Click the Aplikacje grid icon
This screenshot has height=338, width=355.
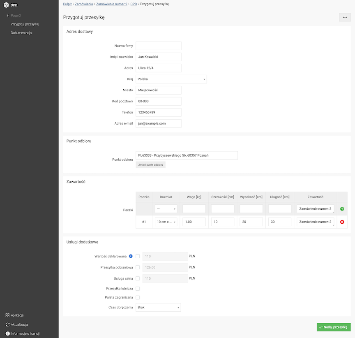pyautogui.click(x=7, y=315)
